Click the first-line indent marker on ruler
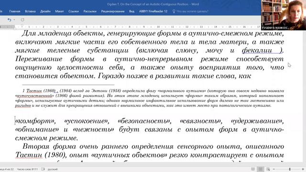The image size is (306, 172). (22, 26)
